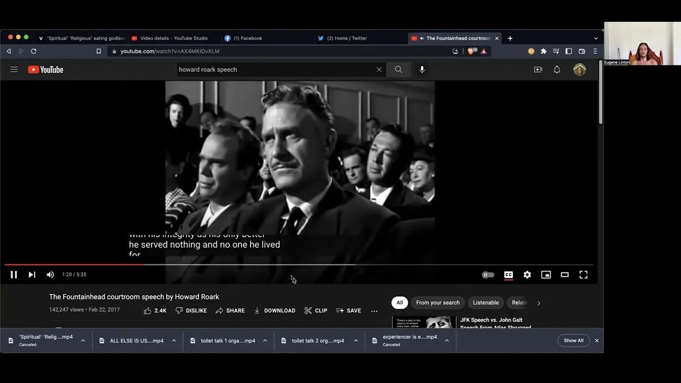Viewport: 681px width, 383px height.
Task: Reload the current page
Action: pyautogui.click(x=34, y=51)
